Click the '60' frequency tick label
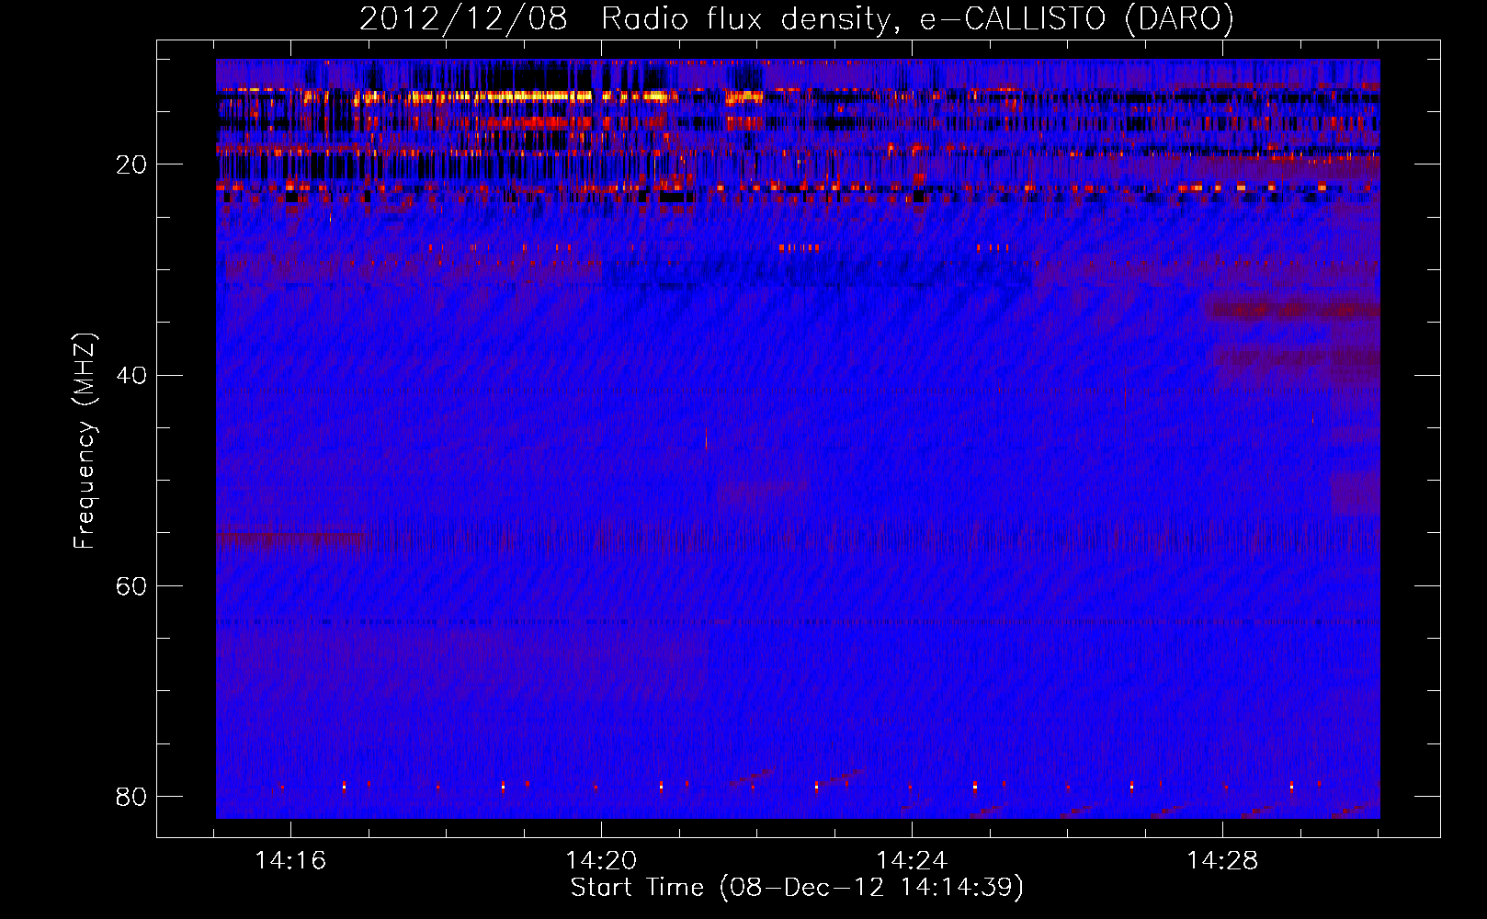 [x=131, y=586]
